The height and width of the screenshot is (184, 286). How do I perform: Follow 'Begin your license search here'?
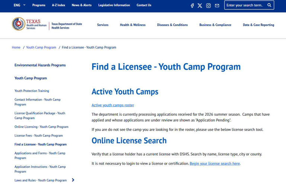(x=214, y=164)
